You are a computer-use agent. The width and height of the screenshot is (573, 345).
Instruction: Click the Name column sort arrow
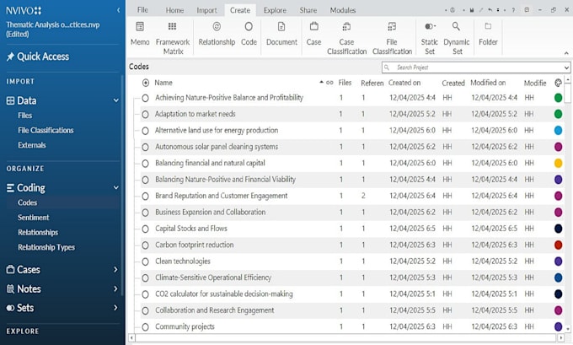[x=321, y=82]
